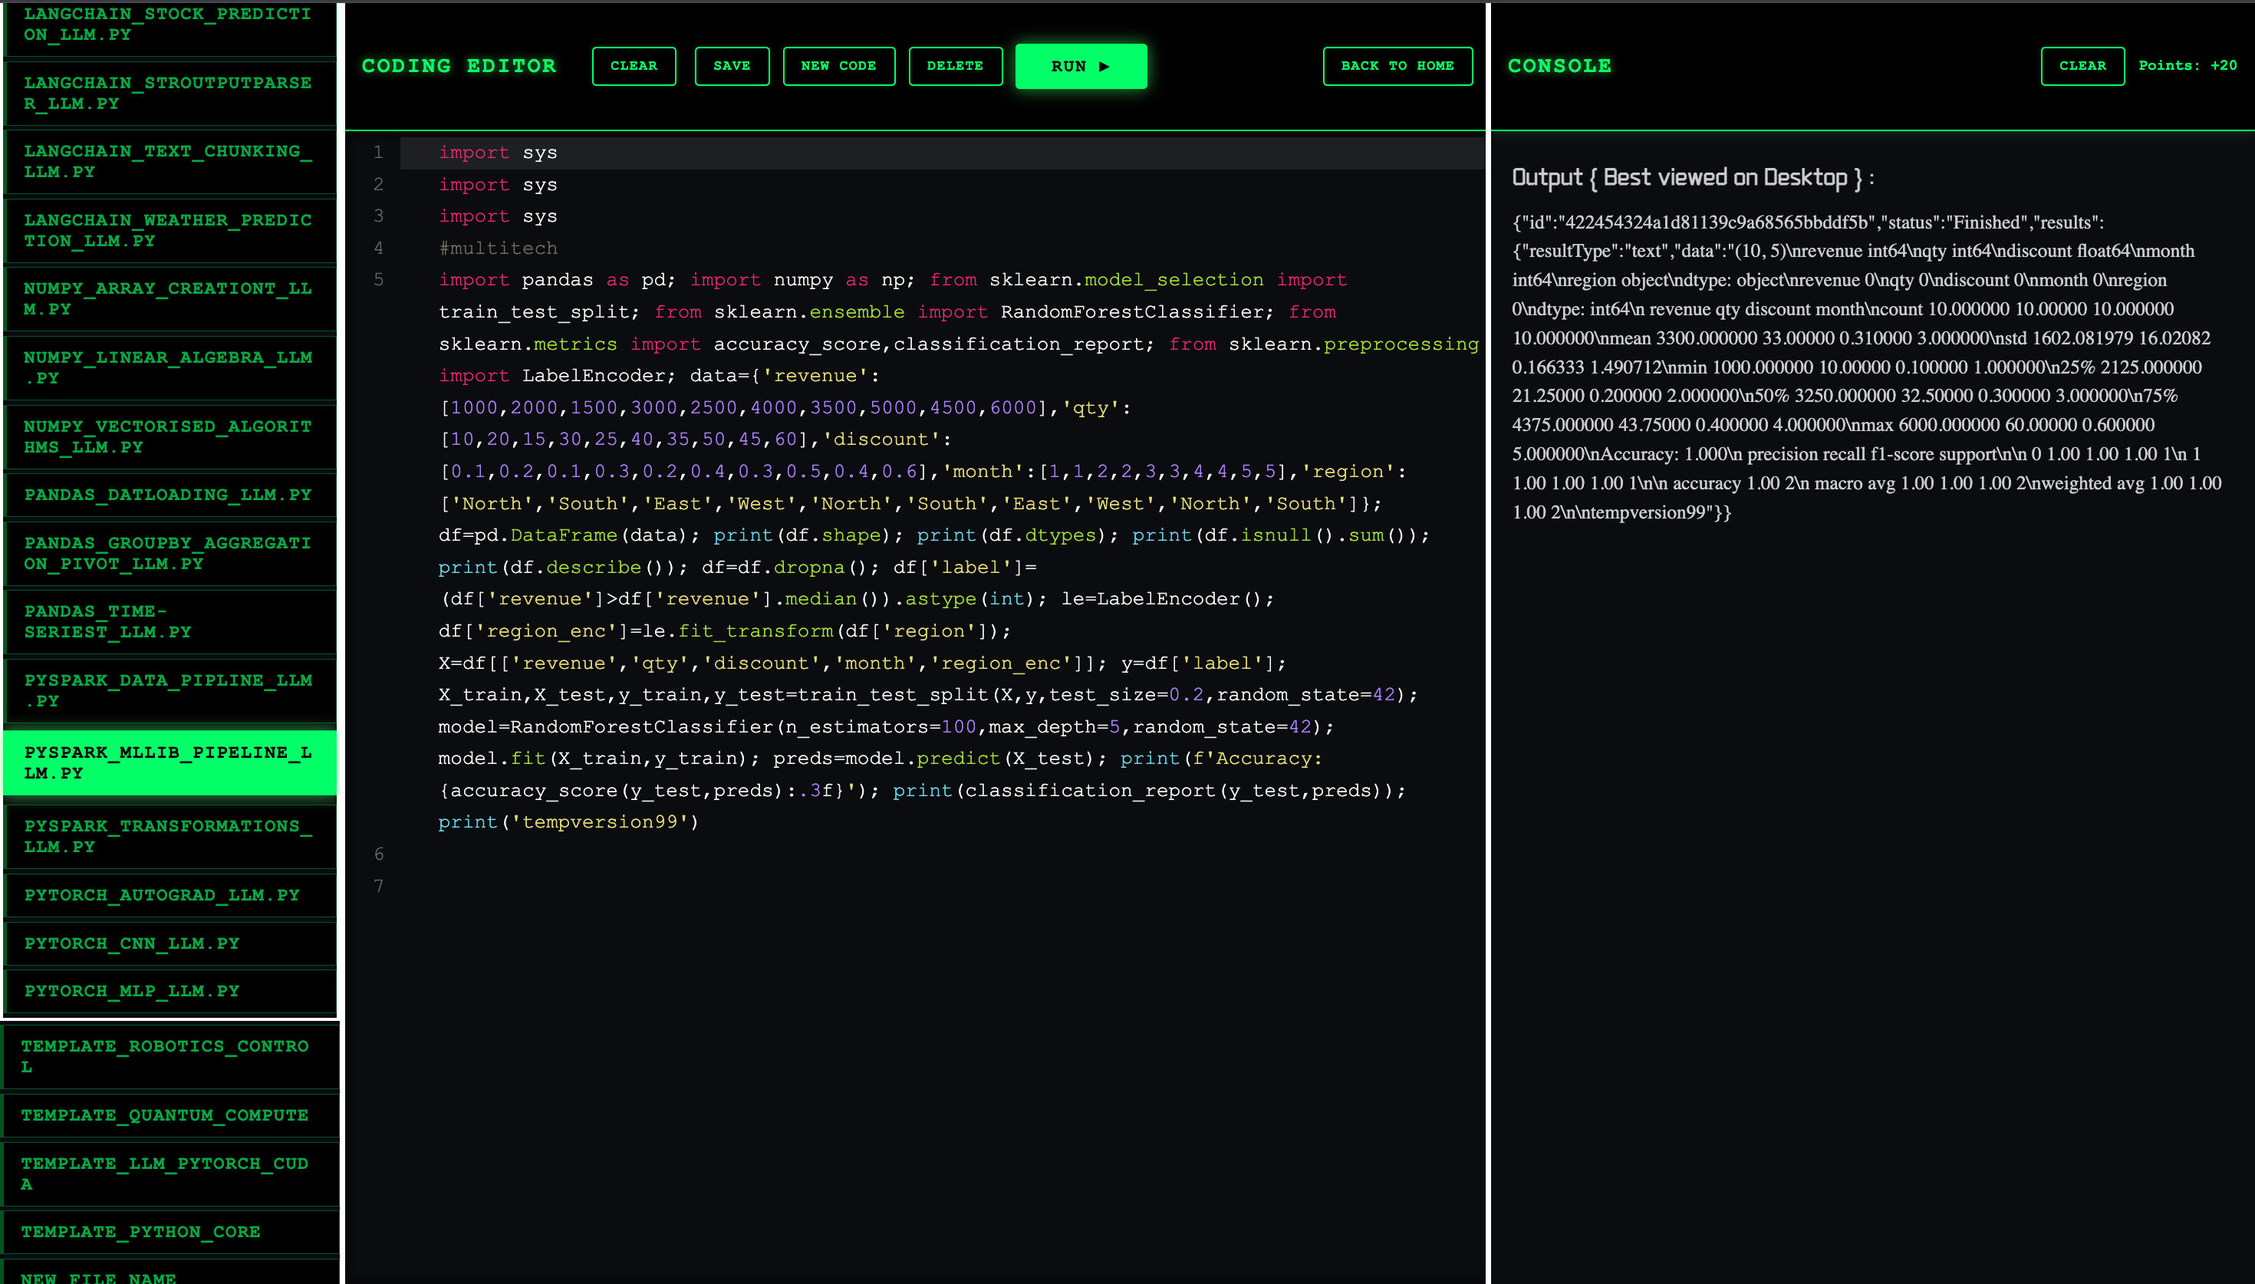Click the CODING EDITOR title
This screenshot has height=1284, width=2255.
pyautogui.click(x=459, y=66)
